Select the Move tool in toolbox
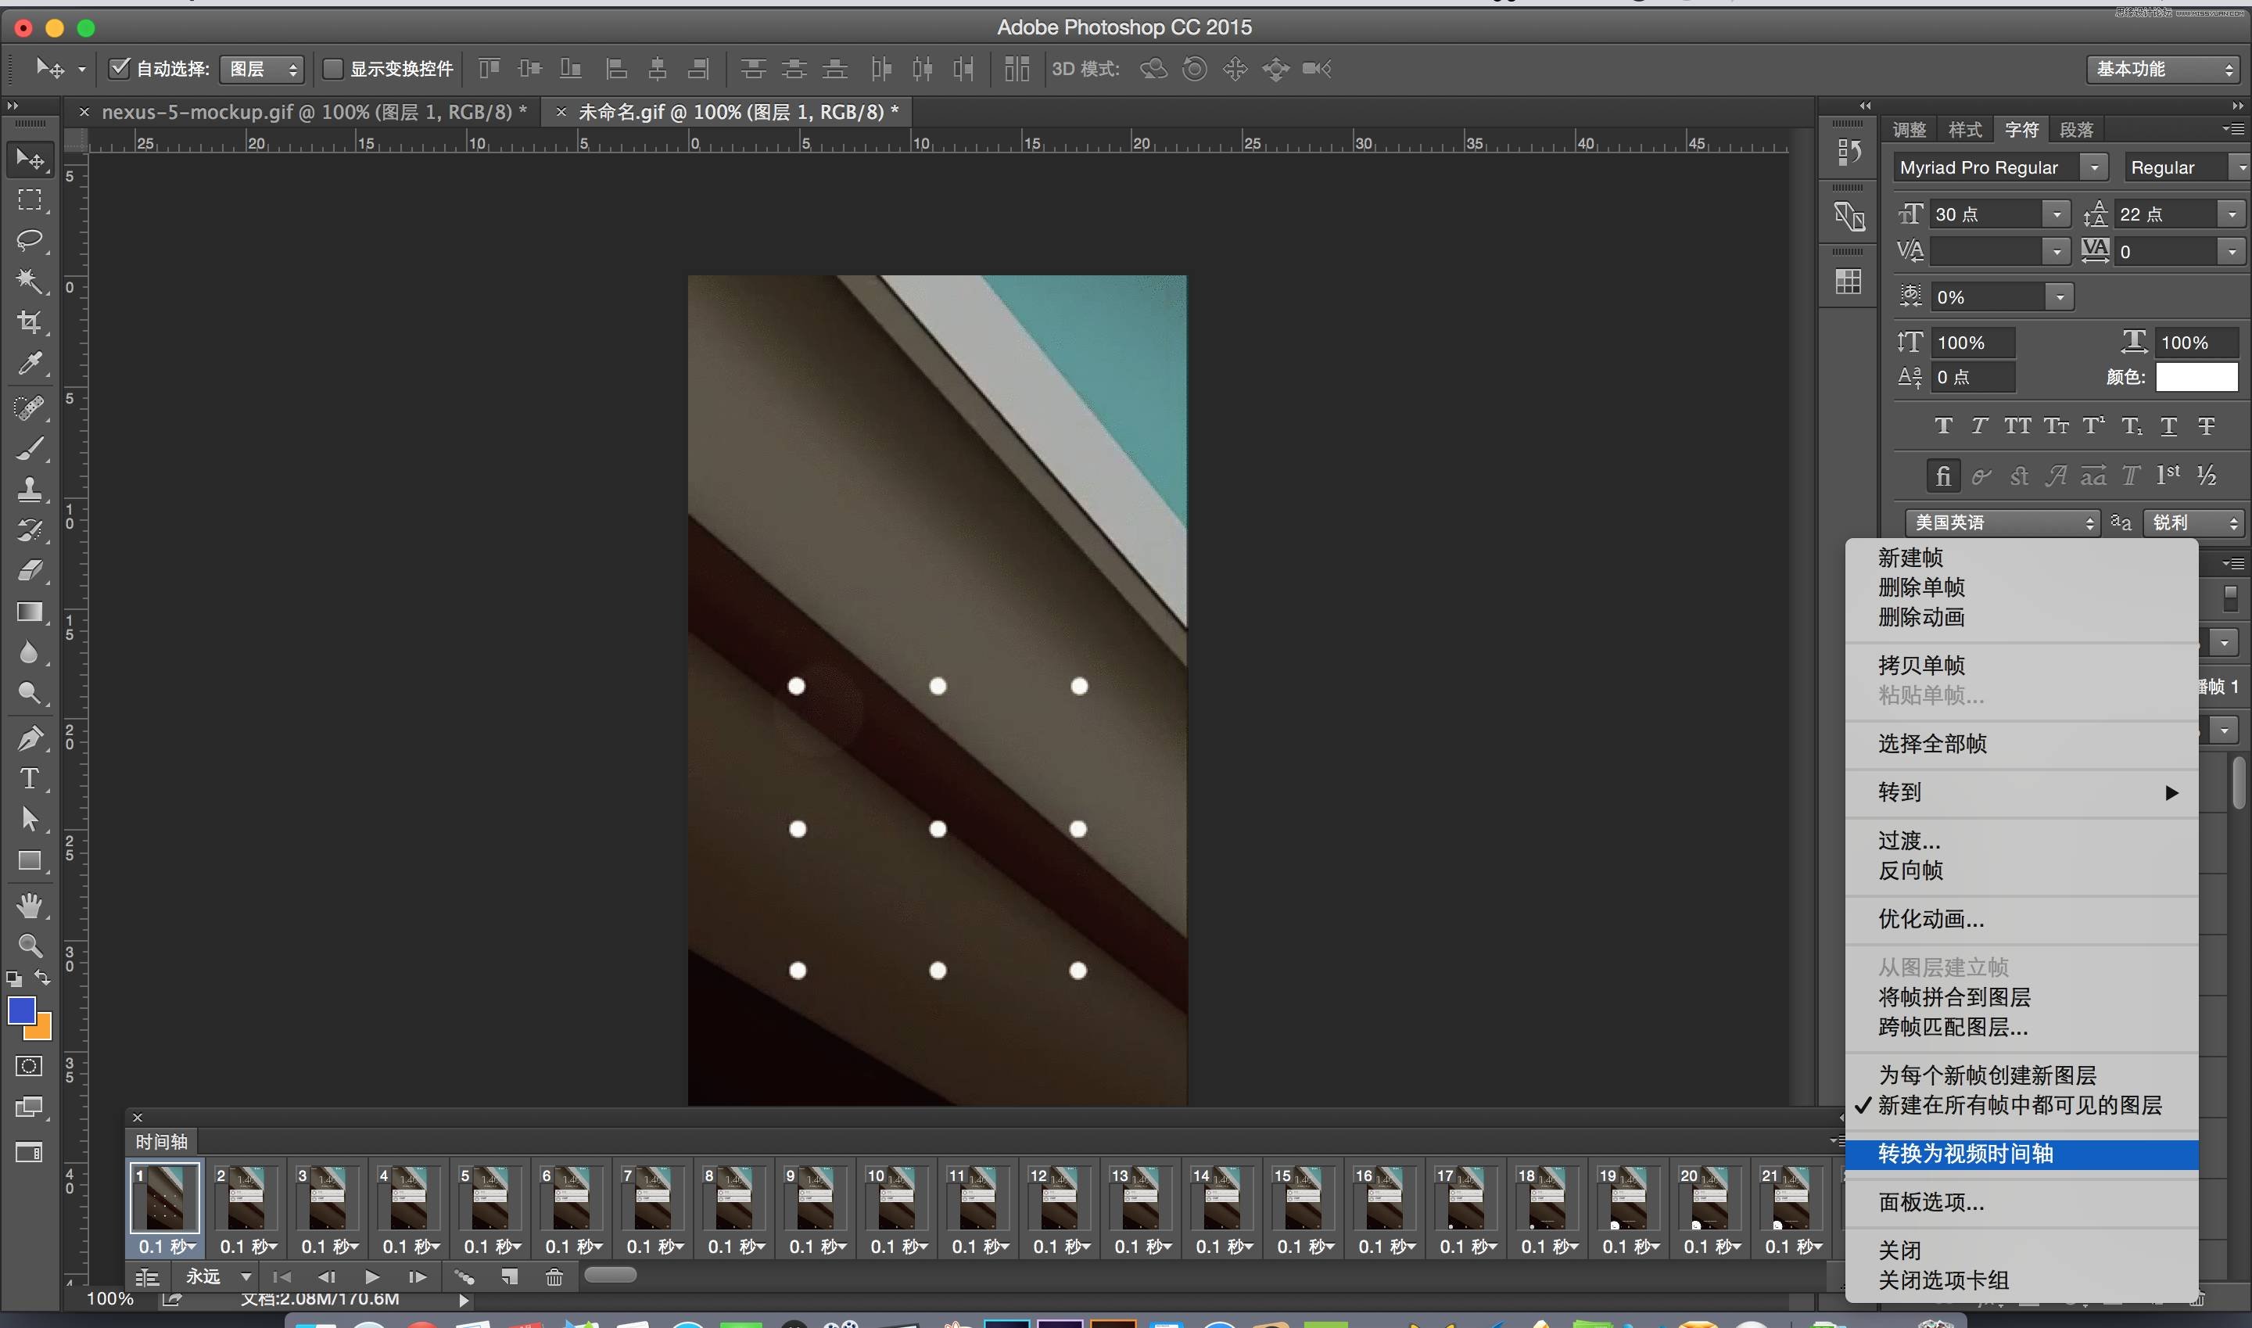Image resolution: width=2252 pixels, height=1328 pixels. tap(30, 160)
